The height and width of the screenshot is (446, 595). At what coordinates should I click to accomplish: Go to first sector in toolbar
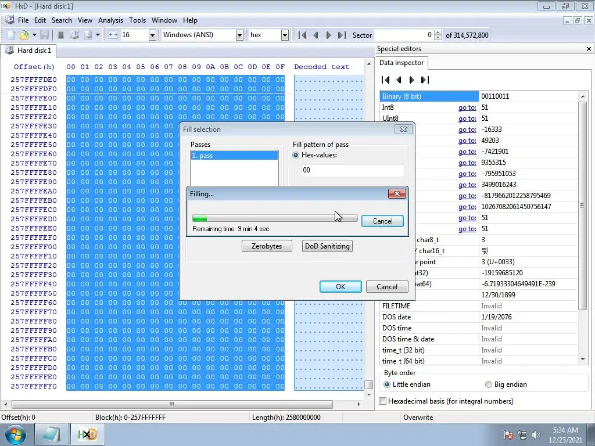pyautogui.click(x=302, y=35)
